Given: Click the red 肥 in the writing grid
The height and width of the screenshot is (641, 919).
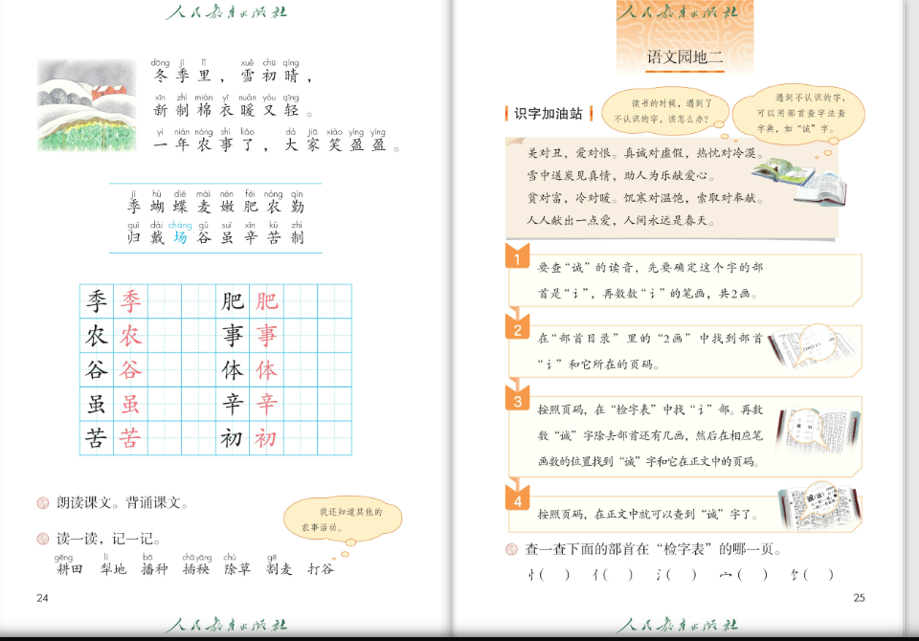Looking at the screenshot, I should (x=267, y=301).
